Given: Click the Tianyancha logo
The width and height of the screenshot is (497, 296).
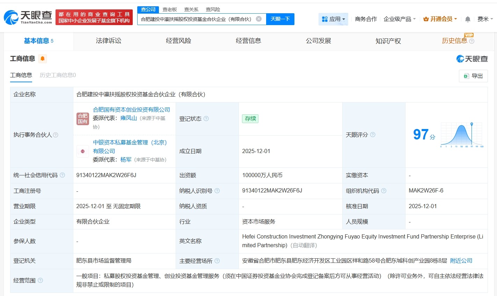Looking at the screenshot, I should click(x=26, y=17).
